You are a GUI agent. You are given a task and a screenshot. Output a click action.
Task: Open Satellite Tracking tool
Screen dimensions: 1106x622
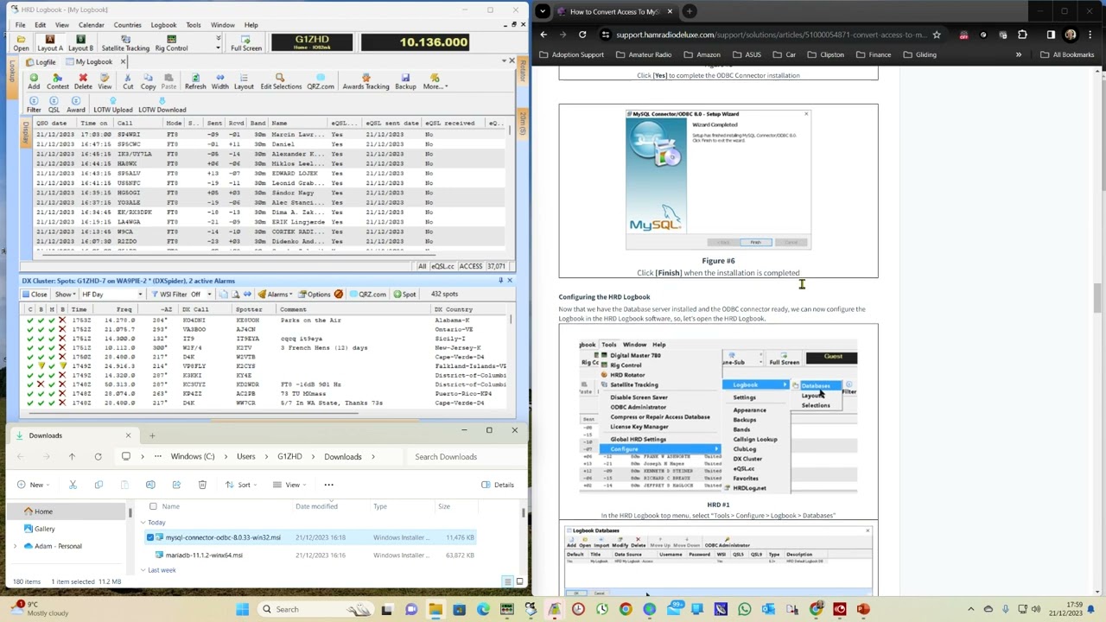pyautogui.click(x=125, y=43)
